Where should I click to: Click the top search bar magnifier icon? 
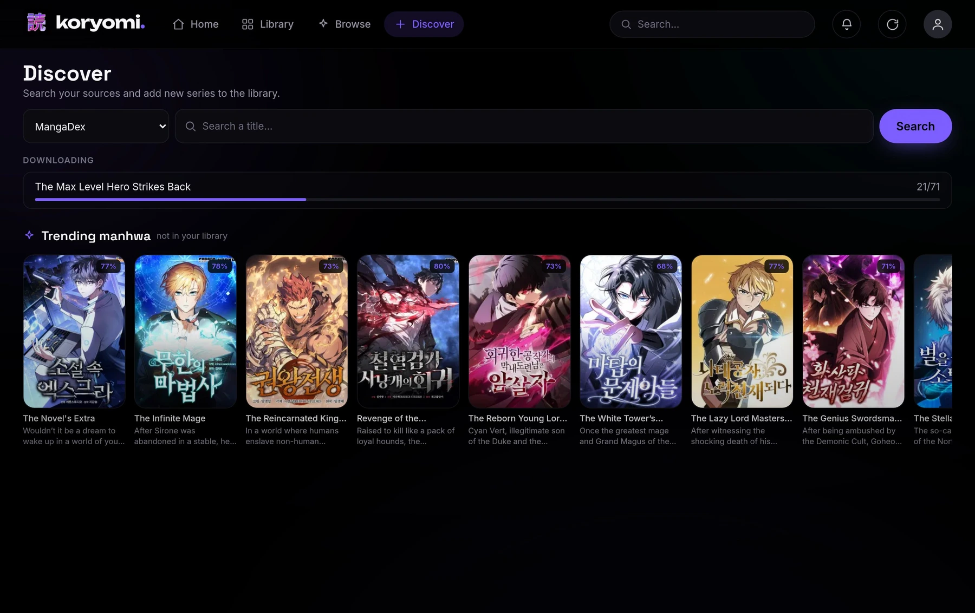coord(626,24)
